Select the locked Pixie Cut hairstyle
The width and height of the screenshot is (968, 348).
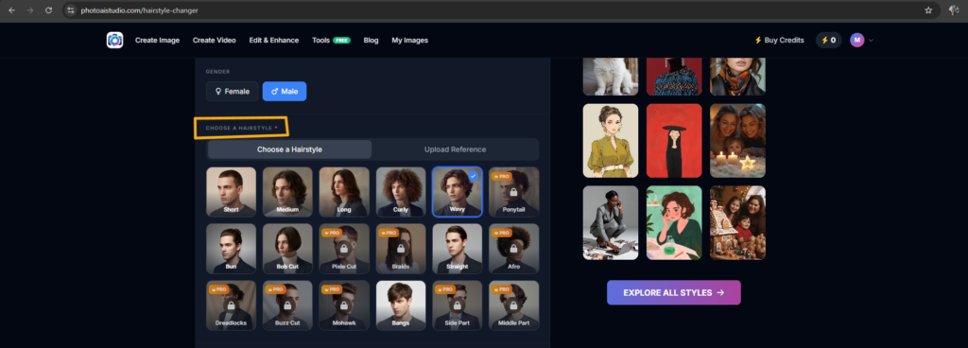[344, 249]
